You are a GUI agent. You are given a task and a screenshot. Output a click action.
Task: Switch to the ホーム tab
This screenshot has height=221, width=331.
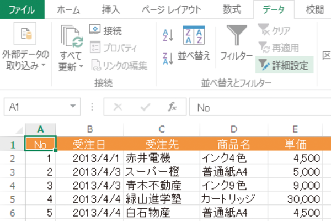(x=68, y=10)
